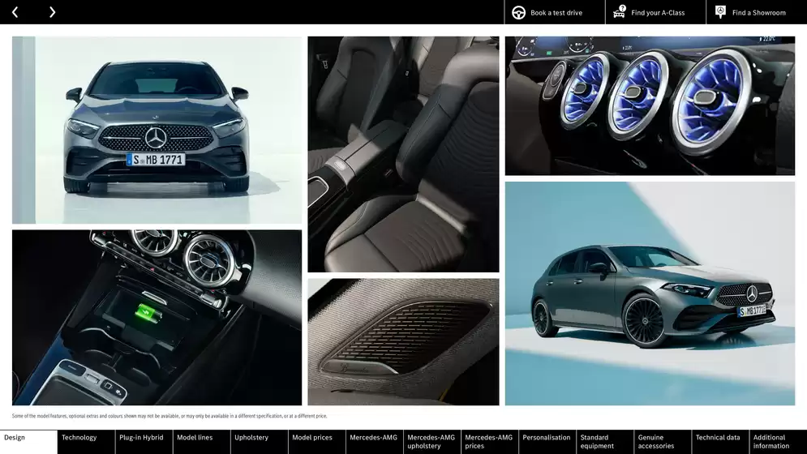Image resolution: width=807 pixels, height=454 pixels.
Task: Go to the next brochure page arrow
Action: [x=52, y=12]
